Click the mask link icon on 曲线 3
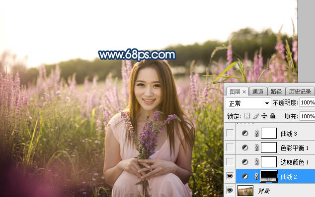The width and height of the screenshot is (315, 197). pos(256,133)
